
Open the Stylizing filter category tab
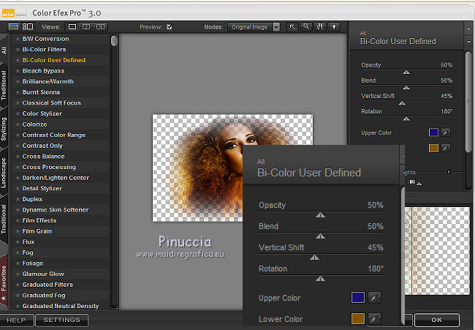coord(4,127)
